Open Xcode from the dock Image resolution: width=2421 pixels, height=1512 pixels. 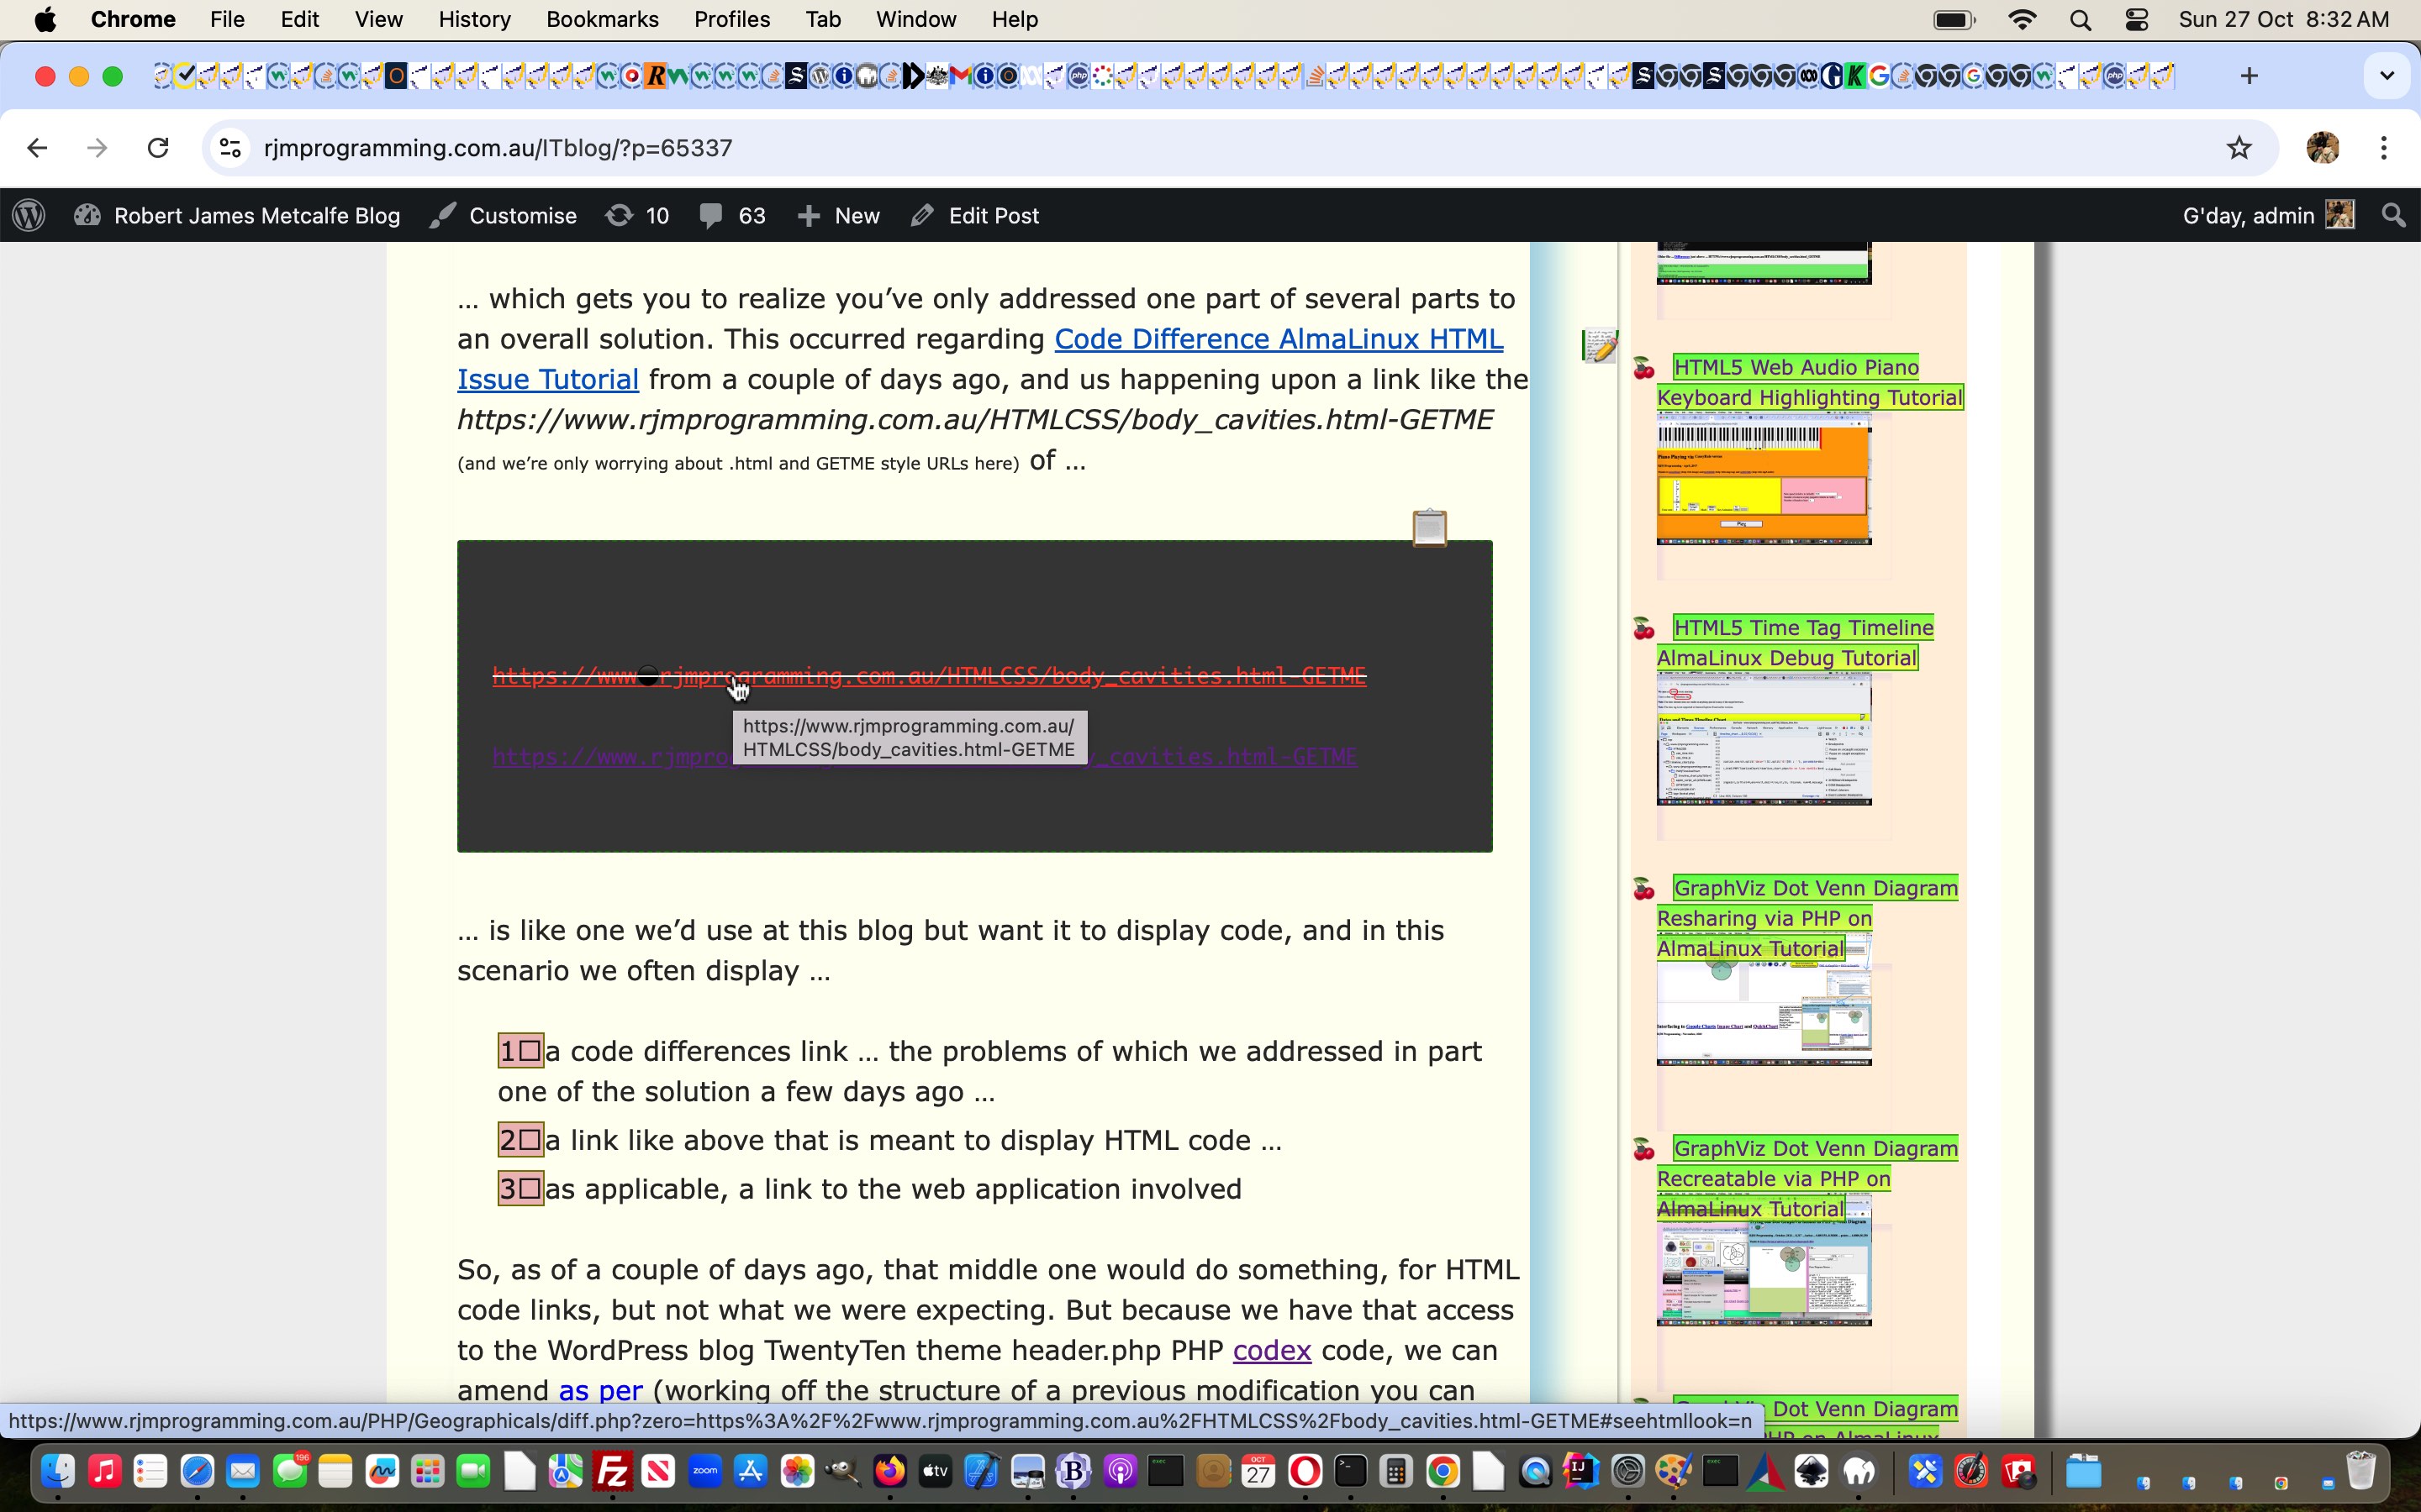[x=981, y=1471]
